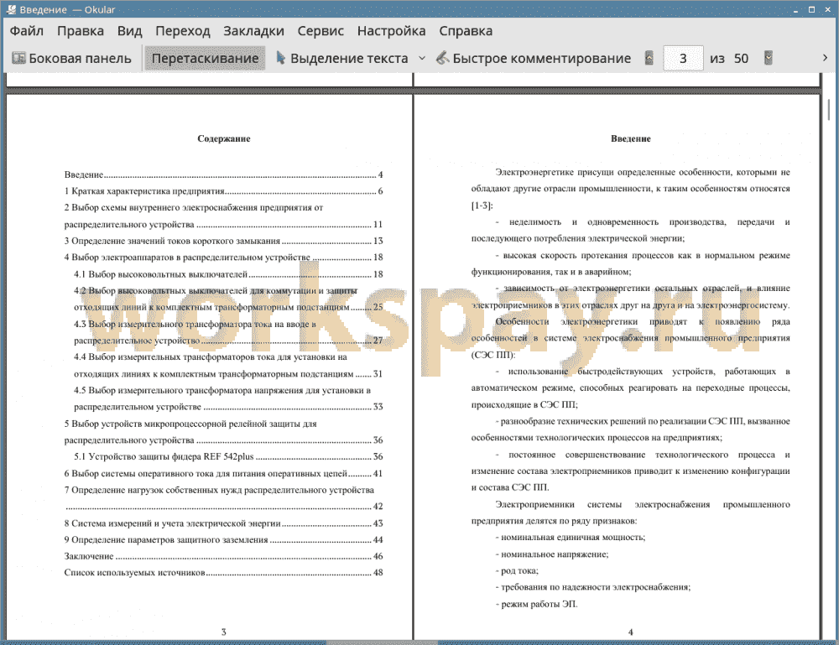
Task: Click the Содержание heading
Action: coord(224,138)
